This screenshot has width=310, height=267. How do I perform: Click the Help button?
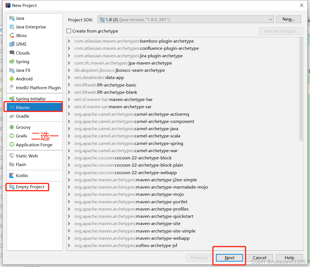(289, 258)
